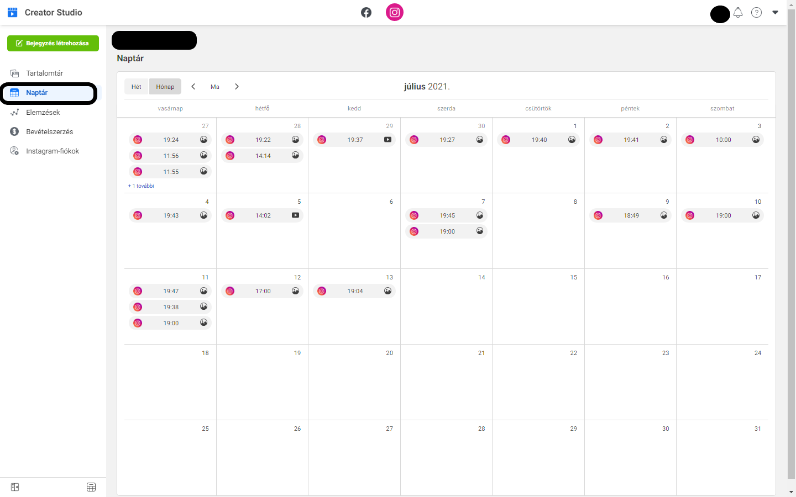
Task: Open notifications bell icon
Action: [738, 13]
